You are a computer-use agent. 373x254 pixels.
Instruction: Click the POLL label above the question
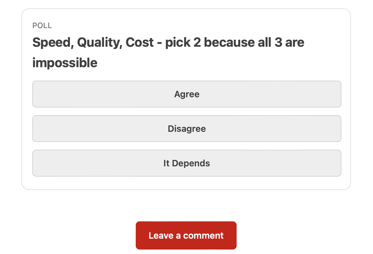point(42,26)
